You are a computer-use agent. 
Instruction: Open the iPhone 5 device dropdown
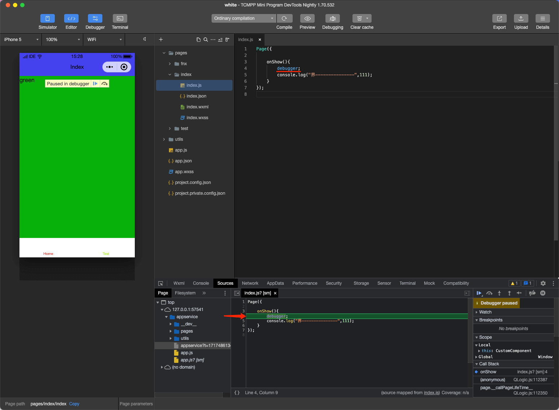21,40
